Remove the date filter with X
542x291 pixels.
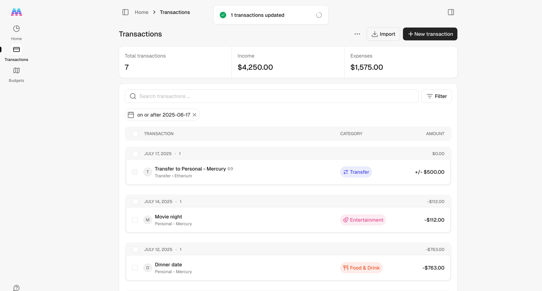(x=194, y=115)
